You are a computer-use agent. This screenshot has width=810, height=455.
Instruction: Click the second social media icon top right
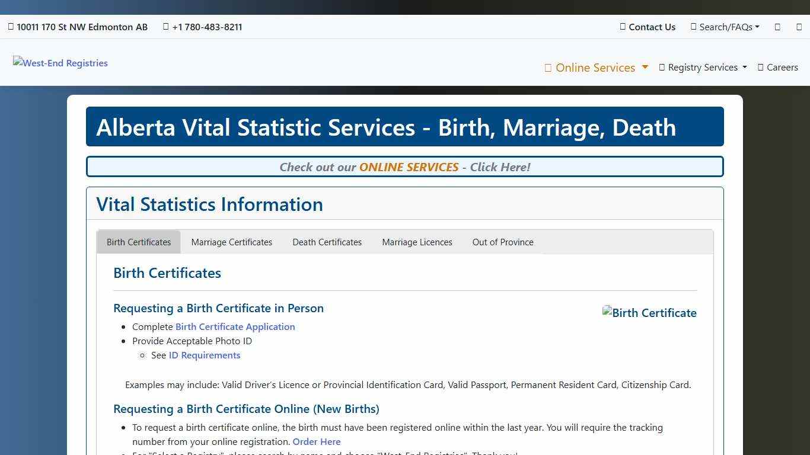click(x=799, y=27)
